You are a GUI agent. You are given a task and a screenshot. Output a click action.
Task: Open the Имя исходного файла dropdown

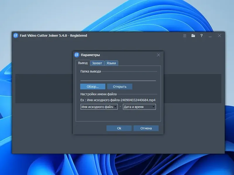click(99, 107)
